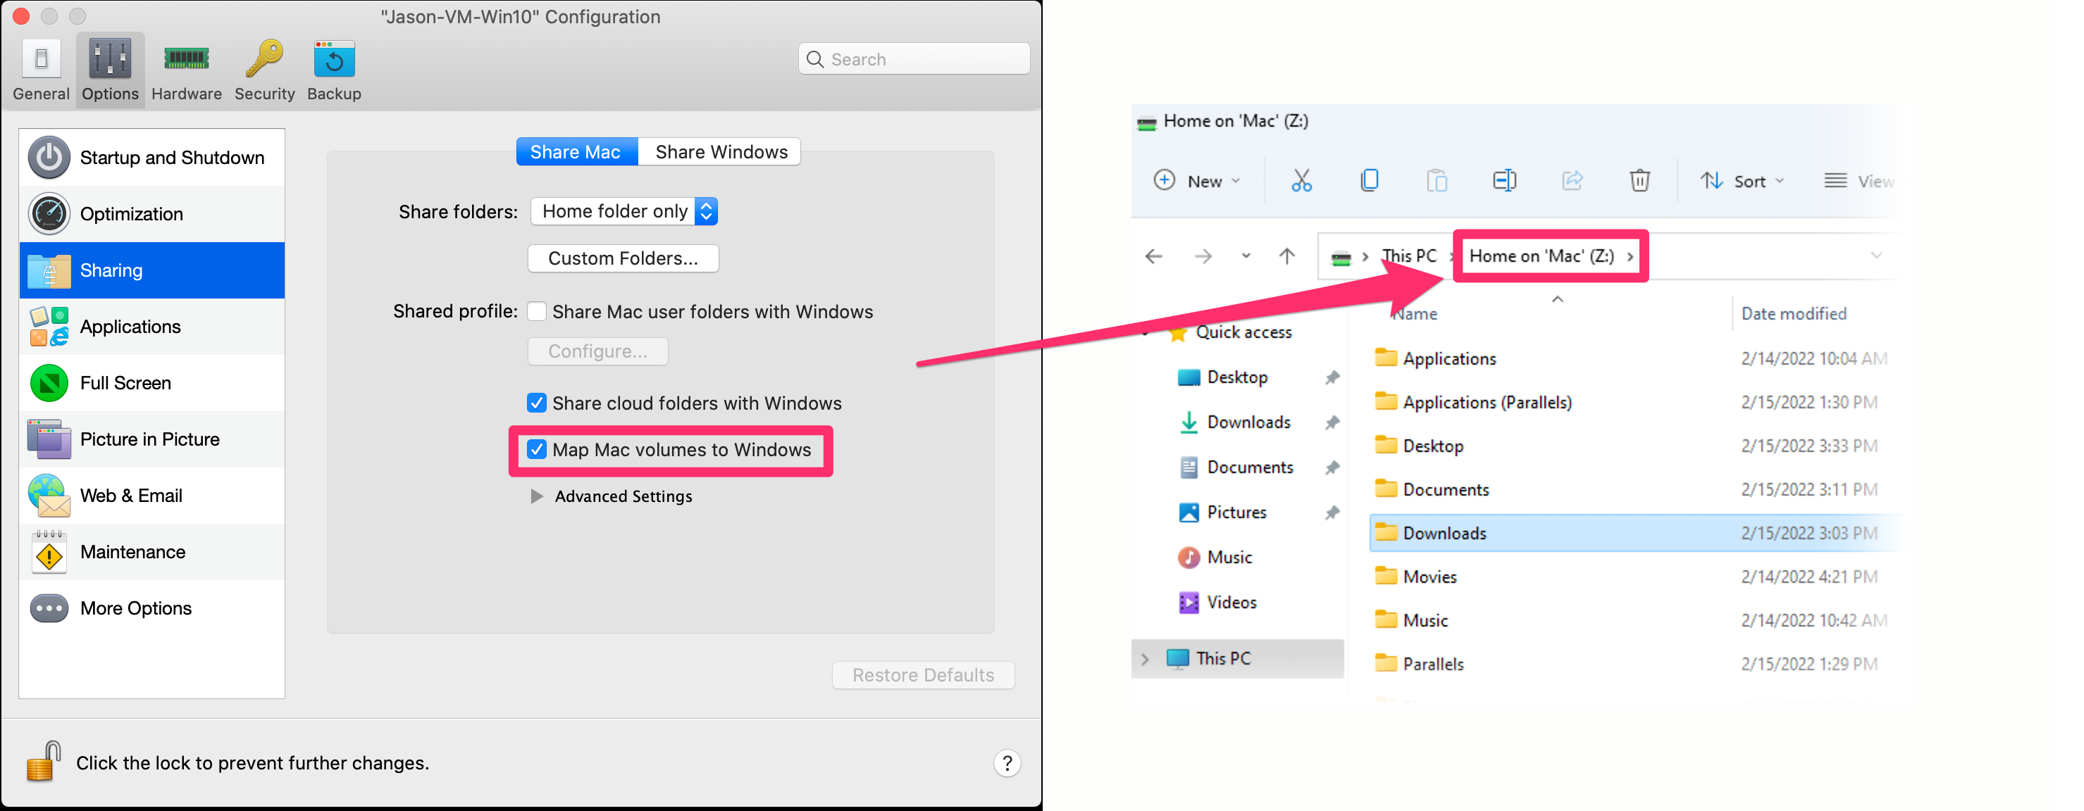This screenshot has height=811, width=2084.
Task: Click the Rename icon in Explorer toolbar
Action: coord(1504,180)
